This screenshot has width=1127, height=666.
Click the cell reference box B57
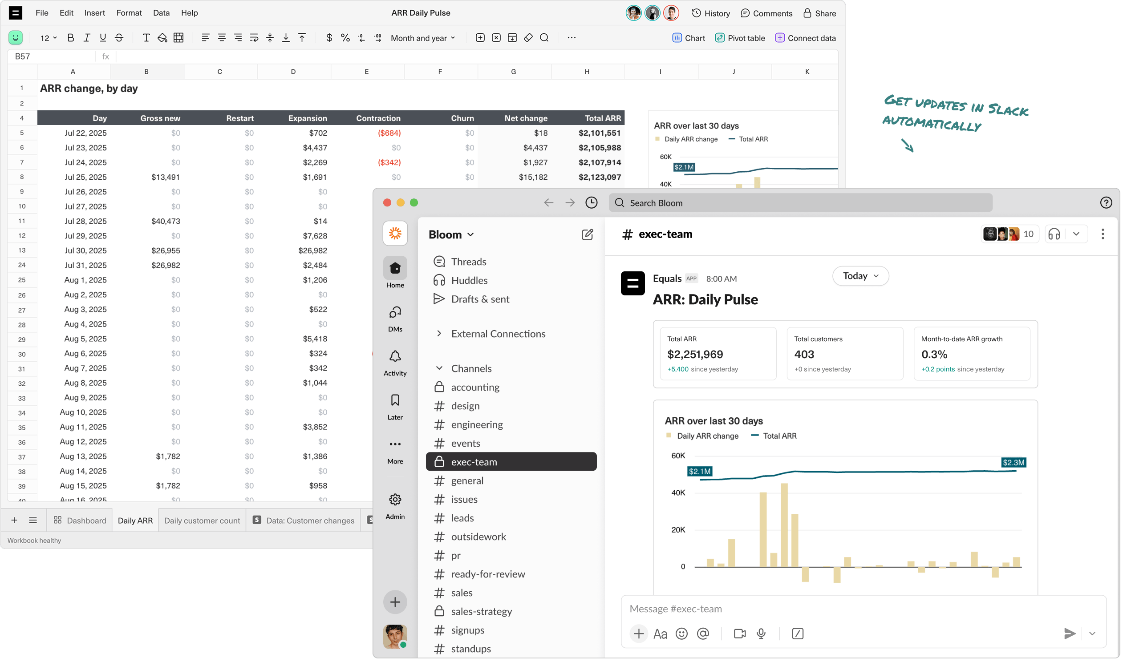51,57
